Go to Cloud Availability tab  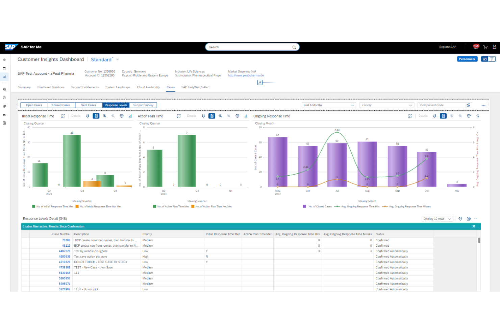[148, 87]
